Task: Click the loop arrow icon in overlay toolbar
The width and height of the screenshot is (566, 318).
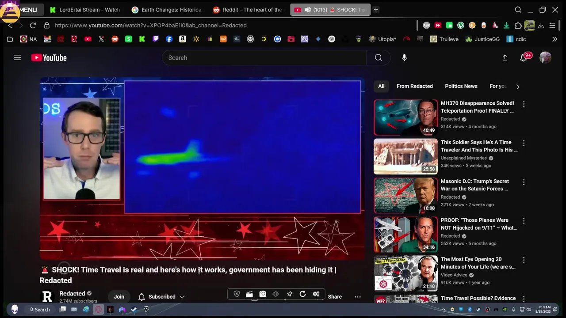Action: [x=303, y=294]
